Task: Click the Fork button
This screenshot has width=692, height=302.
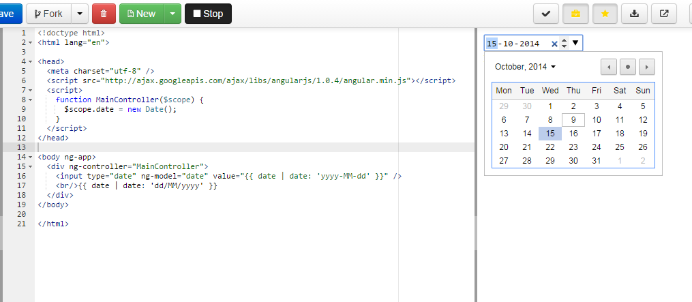Action: (48, 14)
